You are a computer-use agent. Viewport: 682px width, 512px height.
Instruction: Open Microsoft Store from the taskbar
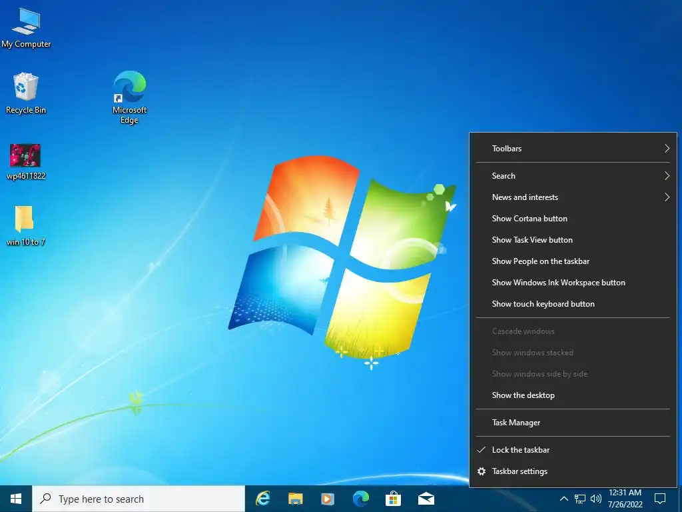pyautogui.click(x=393, y=499)
